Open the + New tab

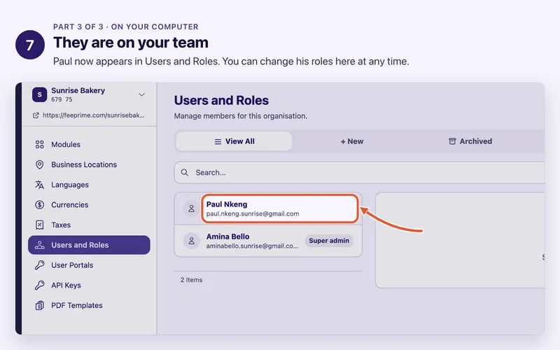(352, 141)
